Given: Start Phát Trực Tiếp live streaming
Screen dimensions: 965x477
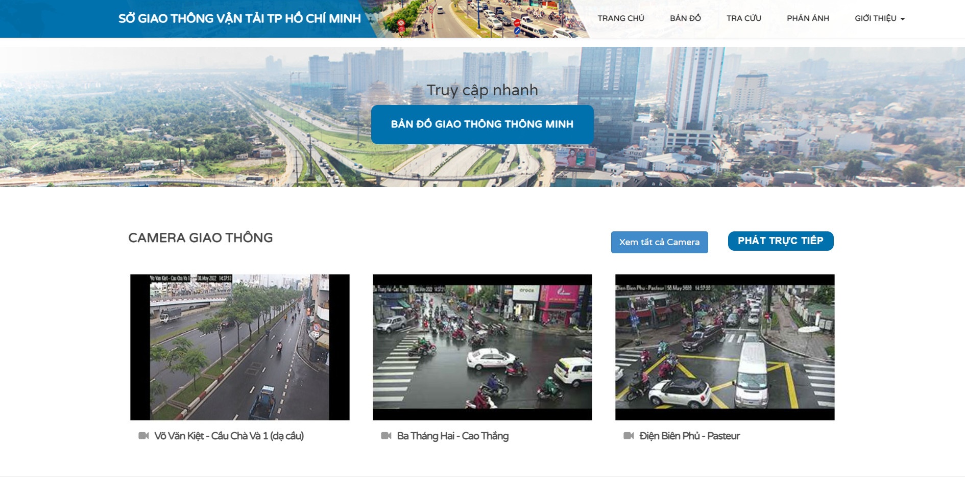Looking at the screenshot, I should [781, 241].
